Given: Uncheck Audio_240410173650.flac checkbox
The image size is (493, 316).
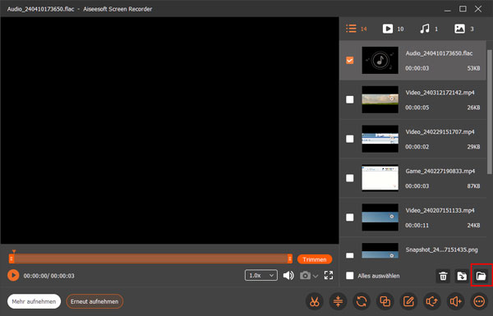Looking at the screenshot, I should (x=350, y=60).
